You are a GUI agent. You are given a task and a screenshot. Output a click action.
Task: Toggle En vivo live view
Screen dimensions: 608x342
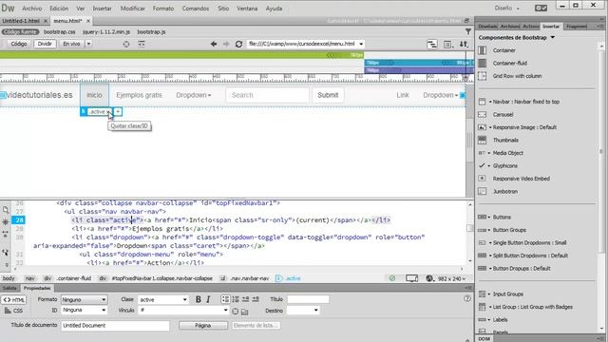pos(72,44)
